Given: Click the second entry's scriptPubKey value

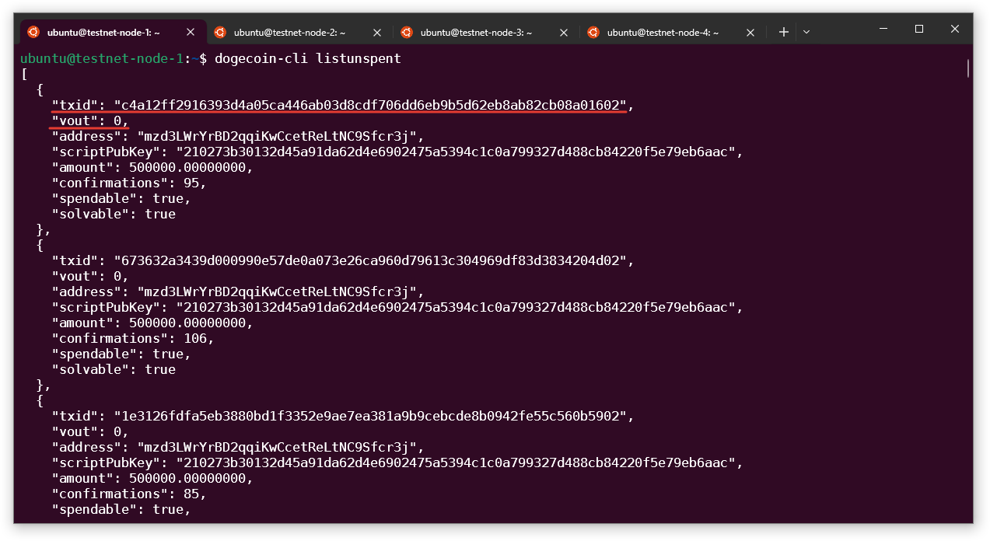Looking at the screenshot, I should click(x=456, y=307).
